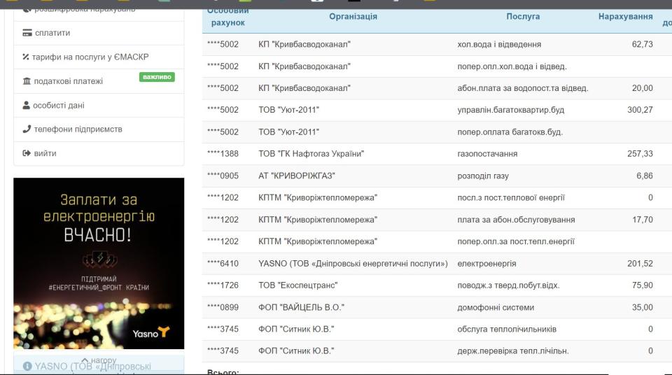672x375 pixels.
Task: Click the Yasno logo in the banner
Action: click(150, 333)
